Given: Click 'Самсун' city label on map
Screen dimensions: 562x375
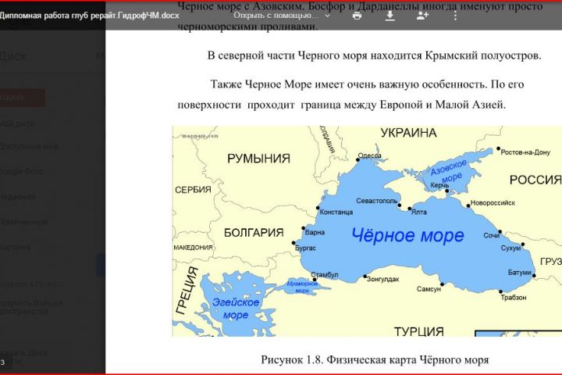Looking at the screenshot, I should coord(429,289).
